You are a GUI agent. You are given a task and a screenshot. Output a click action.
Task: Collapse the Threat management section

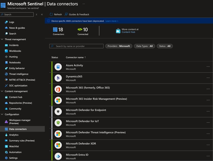2,39
